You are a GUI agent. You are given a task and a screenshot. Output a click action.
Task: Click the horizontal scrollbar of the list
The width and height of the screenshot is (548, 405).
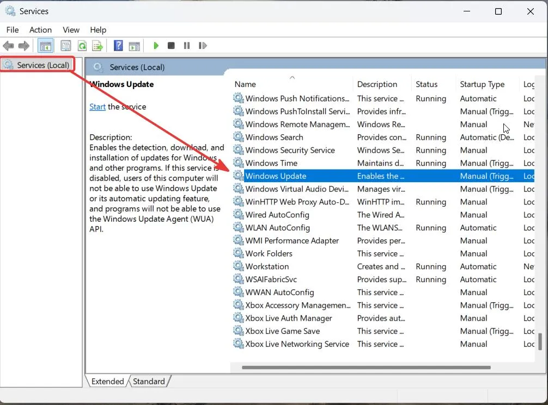click(366, 367)
